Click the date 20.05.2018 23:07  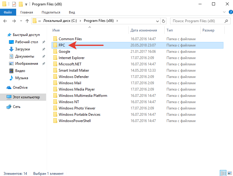pos(143,45)
